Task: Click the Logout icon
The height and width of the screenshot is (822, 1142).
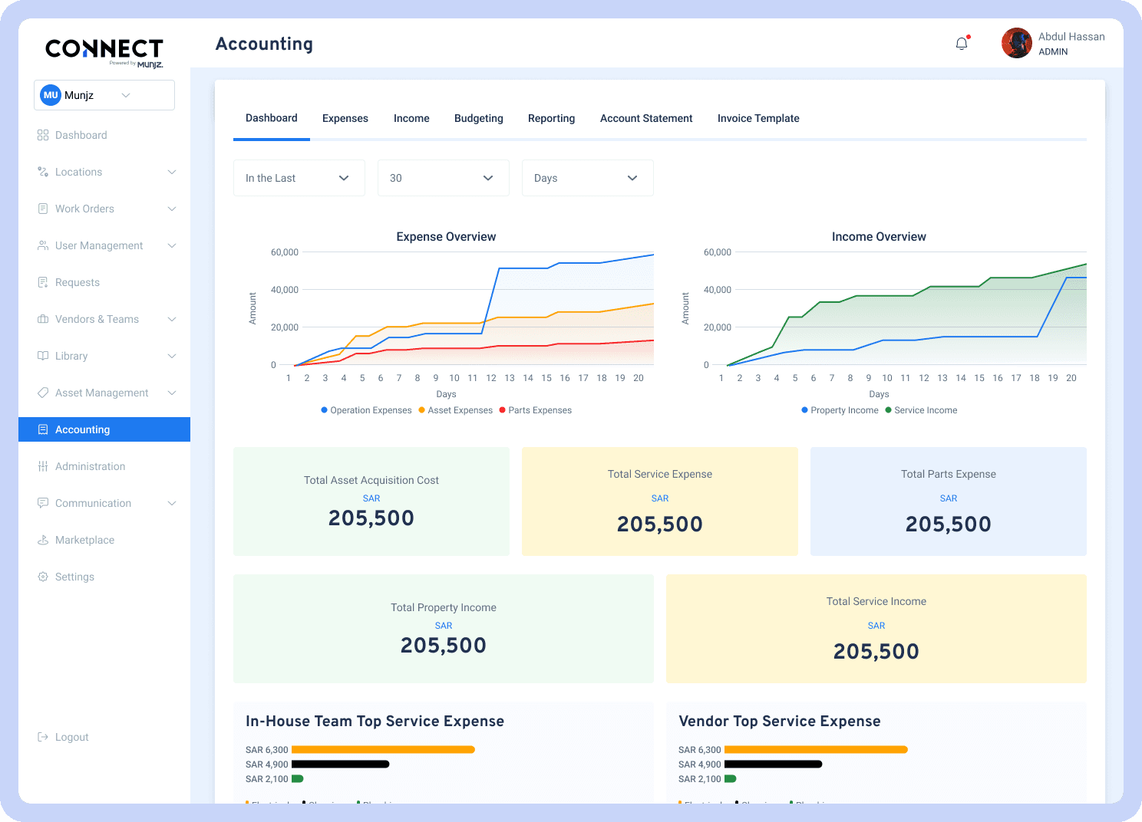Action: coord(43,737)
